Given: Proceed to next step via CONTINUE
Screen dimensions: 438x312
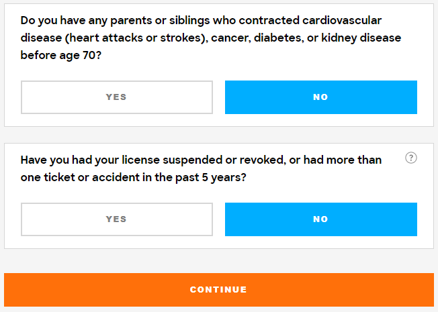Looking at the screenshot, I should coord(219,290).
